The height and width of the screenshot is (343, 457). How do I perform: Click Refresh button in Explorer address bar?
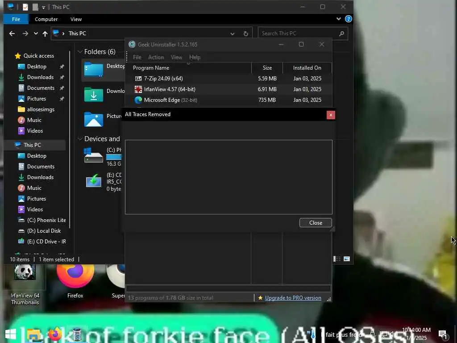(246, 33)
